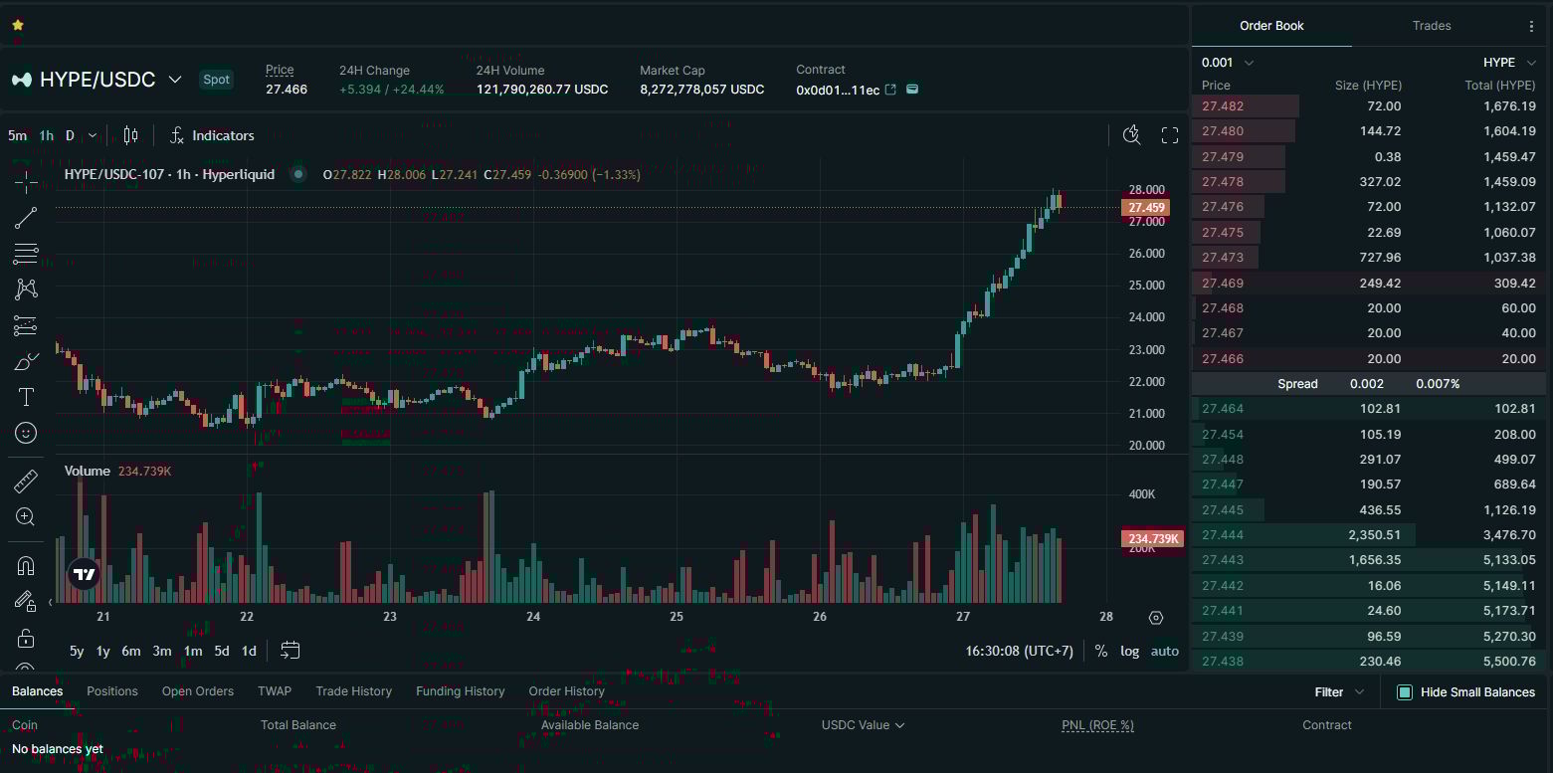Select the measure ruler tool

pos(25,480)
